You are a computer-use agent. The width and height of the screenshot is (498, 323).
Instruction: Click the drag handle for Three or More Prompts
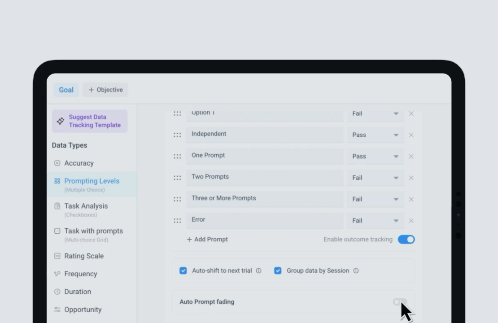coord(177,199)
